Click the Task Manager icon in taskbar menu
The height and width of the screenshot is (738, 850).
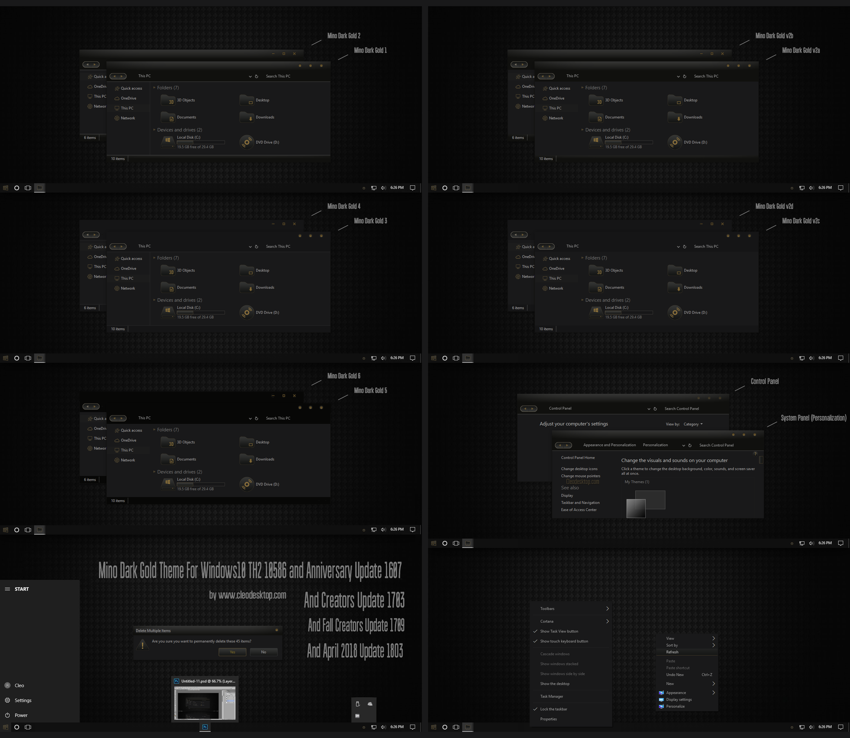coord(552,696)
